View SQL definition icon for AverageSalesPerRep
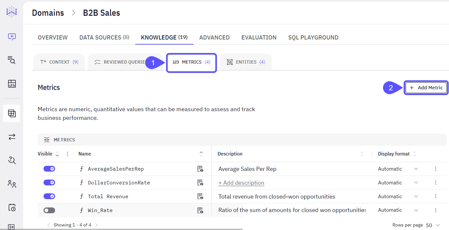The height and width of the screenshot is (230, 449). coord(200,169)
